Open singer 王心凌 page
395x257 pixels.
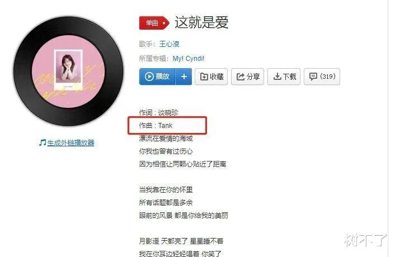click(x=170, y=44)
